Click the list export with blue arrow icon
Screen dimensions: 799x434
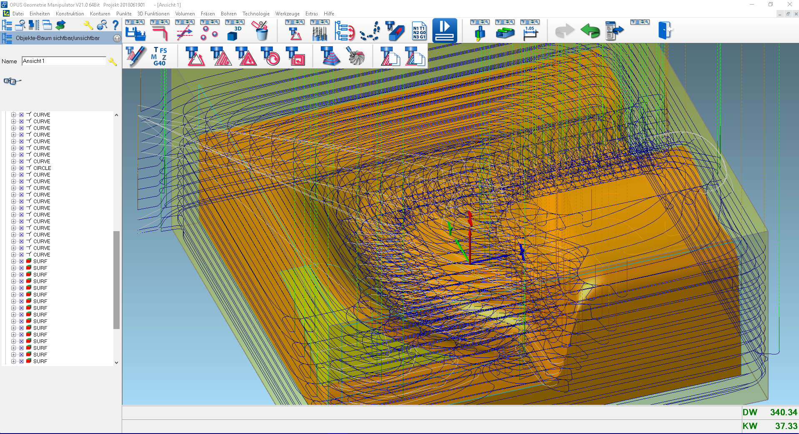click(614, 31)
